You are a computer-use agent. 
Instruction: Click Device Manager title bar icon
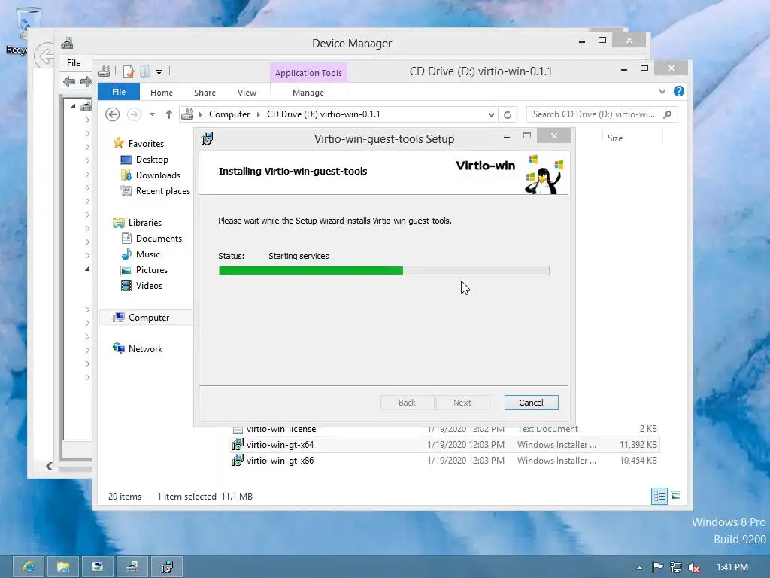click(67, 44)
